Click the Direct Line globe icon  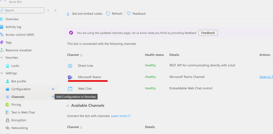(x=70, y=66)
